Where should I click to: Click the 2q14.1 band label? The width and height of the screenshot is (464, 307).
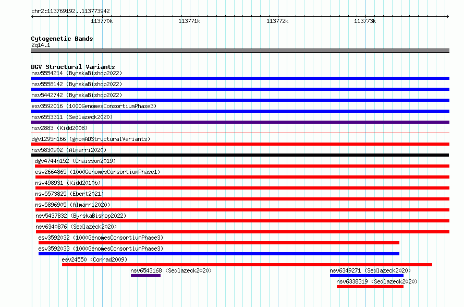point(41,45)
